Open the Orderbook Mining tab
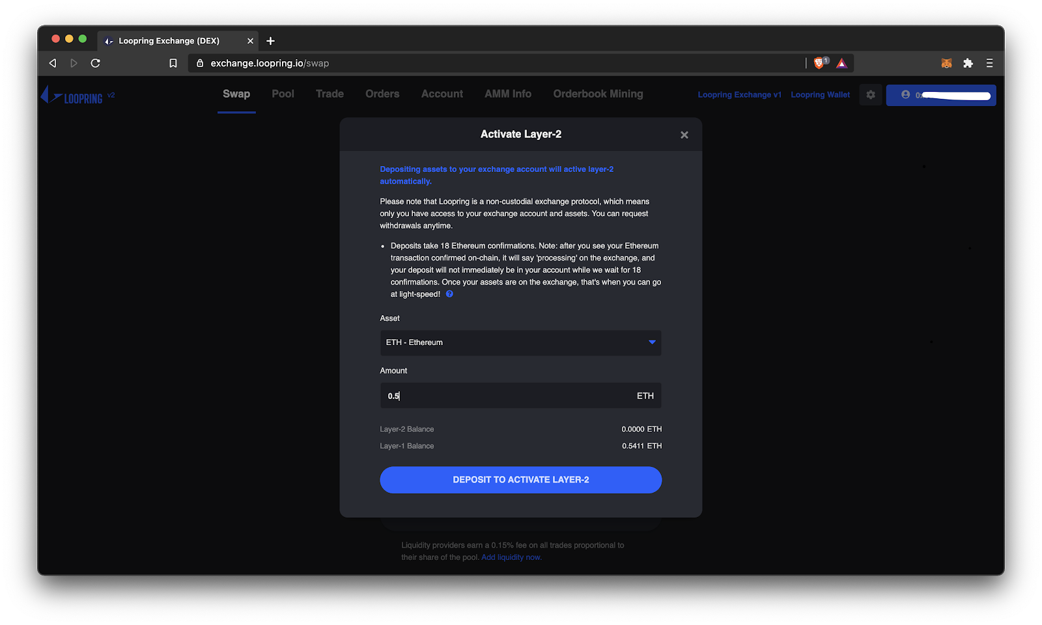 (x=598, y=94)
